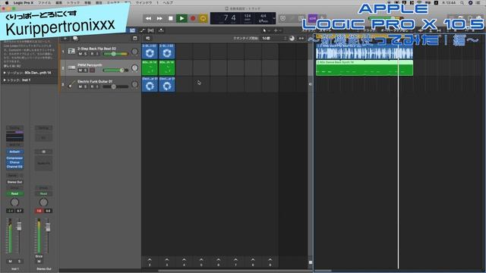The image size is (486, 273).
Task: Mute the PWM Percsynth track
Action: pyautogui.click(x=80, y=71)
